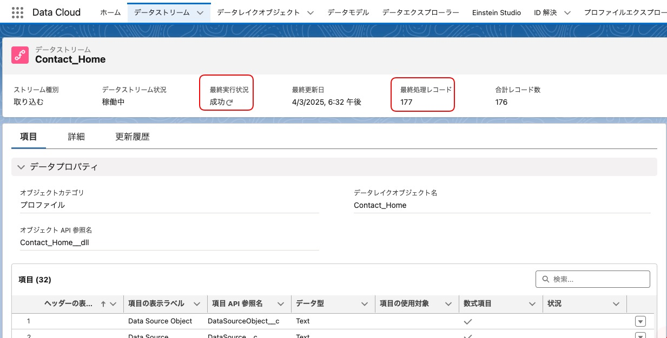This screenshot has height=338, width=667.
Task: Click the refresh icon next to 成功
Action: (229, 102)
